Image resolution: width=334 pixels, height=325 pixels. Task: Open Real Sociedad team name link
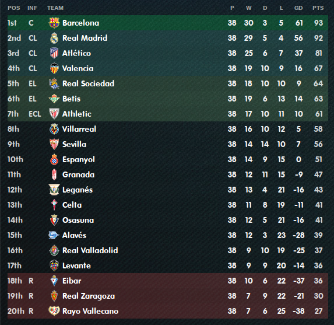coord(89,83)
